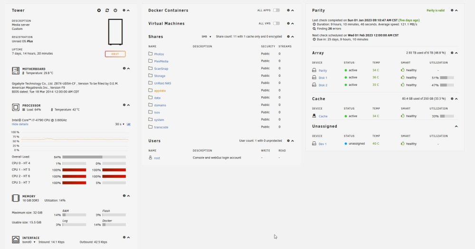Screen dimensions: 475x249
Task: Click the RAM usage bar in Memory
Action: 74,215
